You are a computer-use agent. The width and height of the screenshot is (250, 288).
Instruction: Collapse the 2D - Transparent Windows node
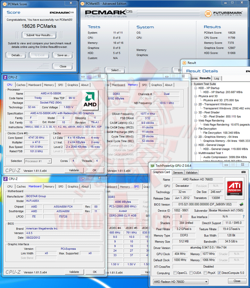click(196, 104)
